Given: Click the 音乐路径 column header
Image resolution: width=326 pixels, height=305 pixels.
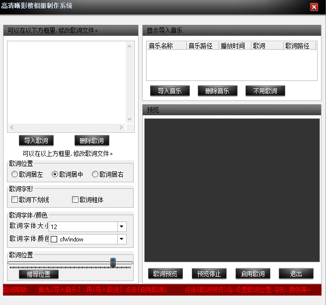Looking at the screenshot, I should [203, 46].
